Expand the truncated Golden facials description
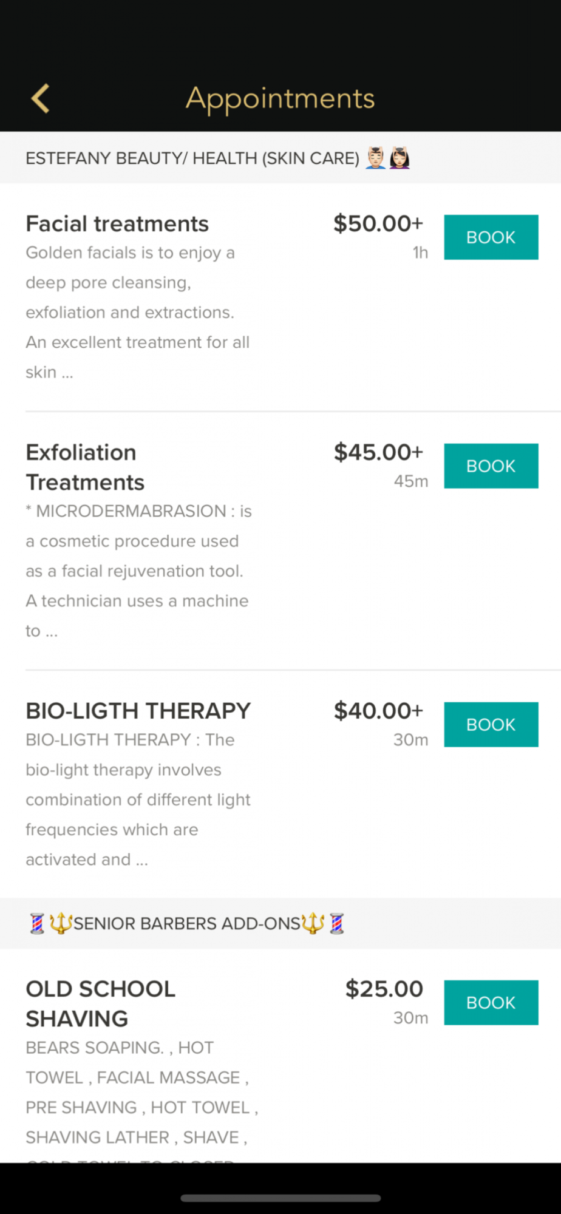The image size is (561, 1214). point(137,312)
